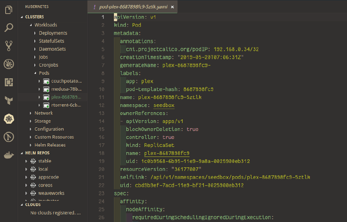The image size is (347, 222).
Task: Collapse the CLOUDS section
Action: [22, 205]
